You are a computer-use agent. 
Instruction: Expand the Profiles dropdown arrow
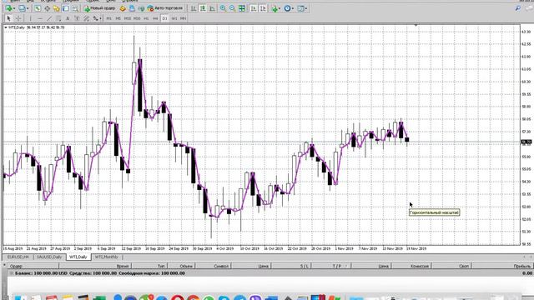click(x=28, y=8)
